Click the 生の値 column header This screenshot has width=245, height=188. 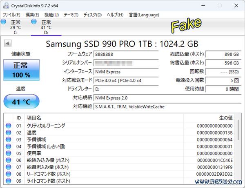tap(209, 118)
